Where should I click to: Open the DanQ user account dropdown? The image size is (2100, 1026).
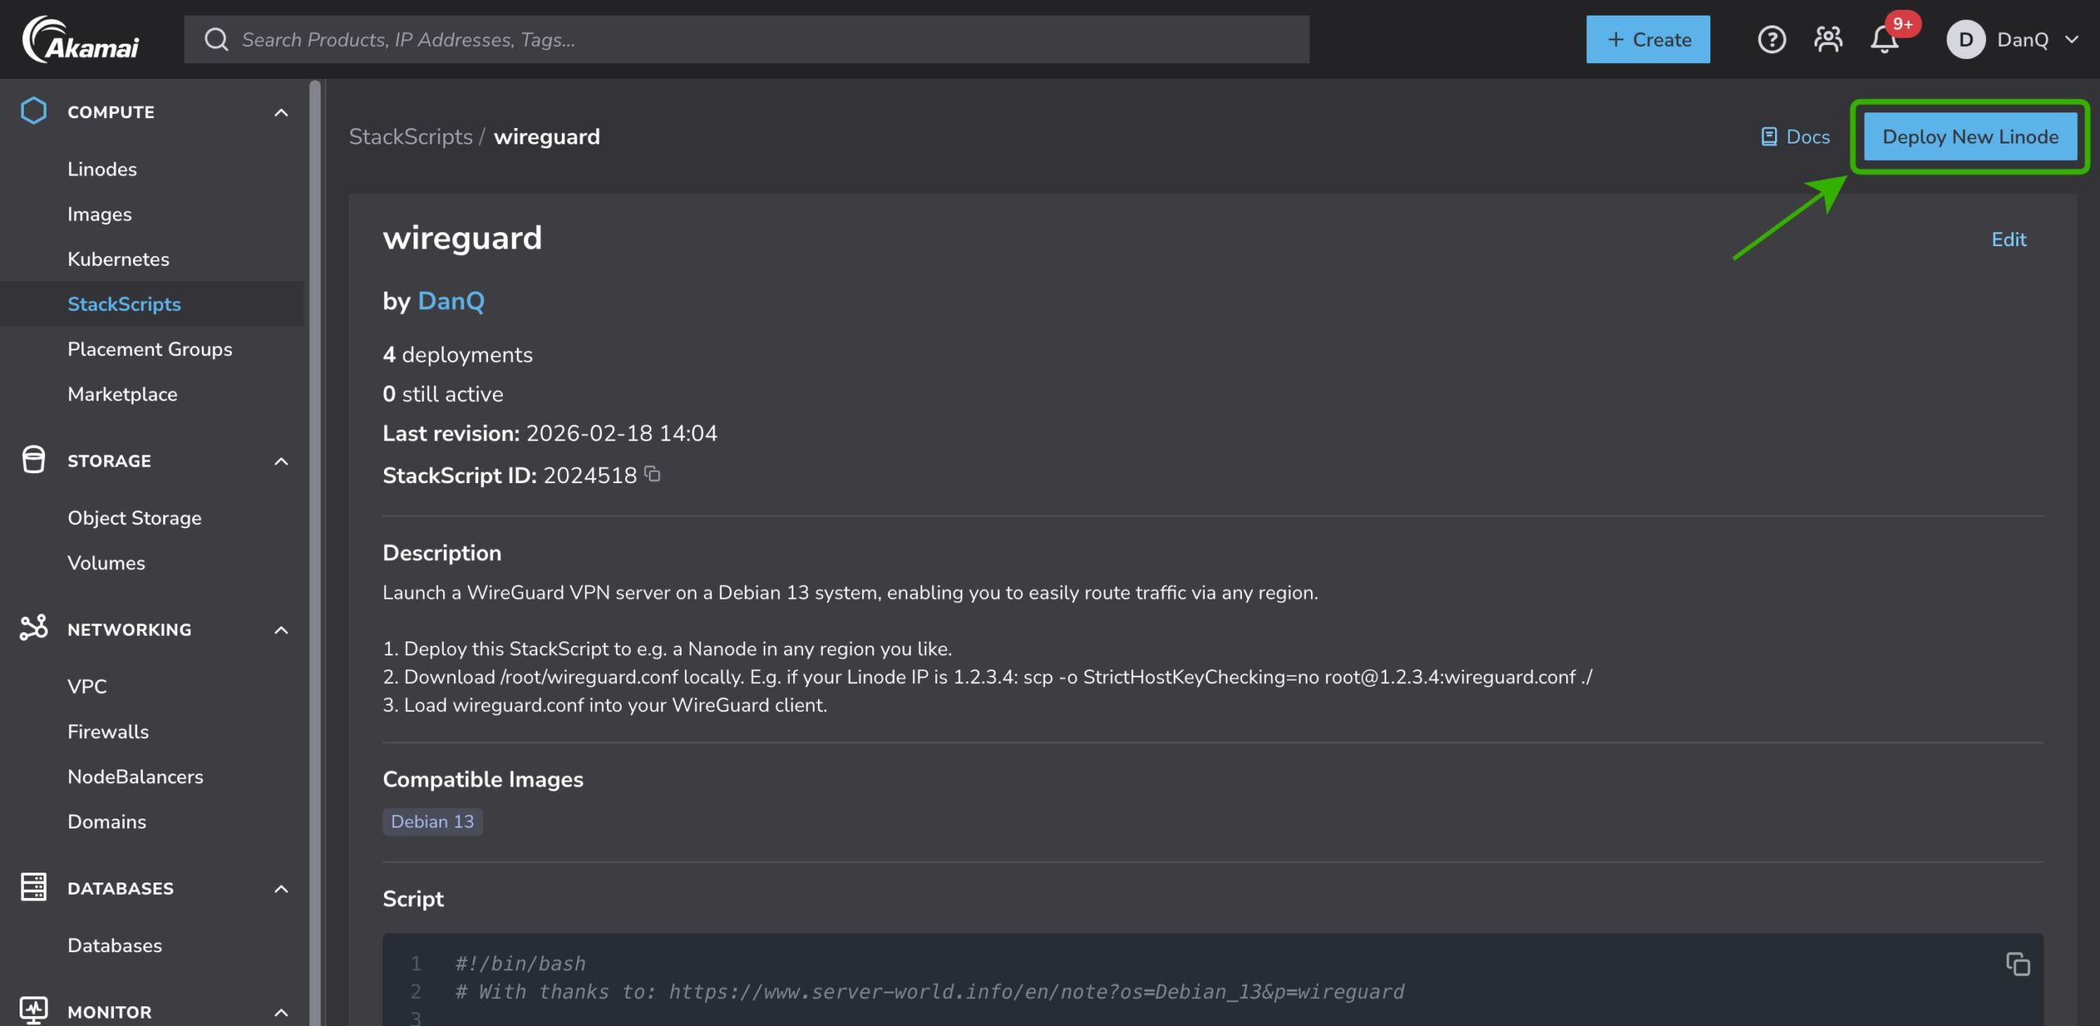pos(2012,39)
